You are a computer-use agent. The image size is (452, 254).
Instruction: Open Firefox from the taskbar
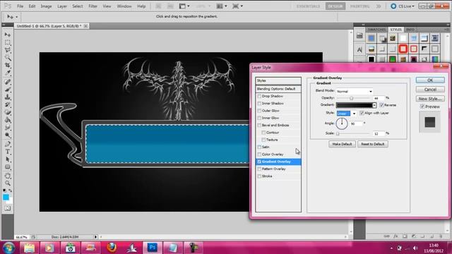coord(112,248)
